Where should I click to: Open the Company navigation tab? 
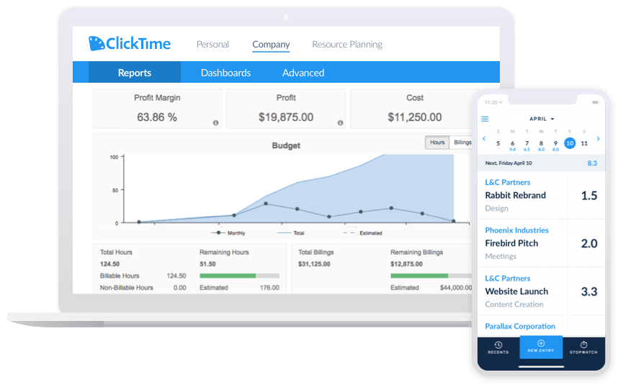tap(271, 45)
